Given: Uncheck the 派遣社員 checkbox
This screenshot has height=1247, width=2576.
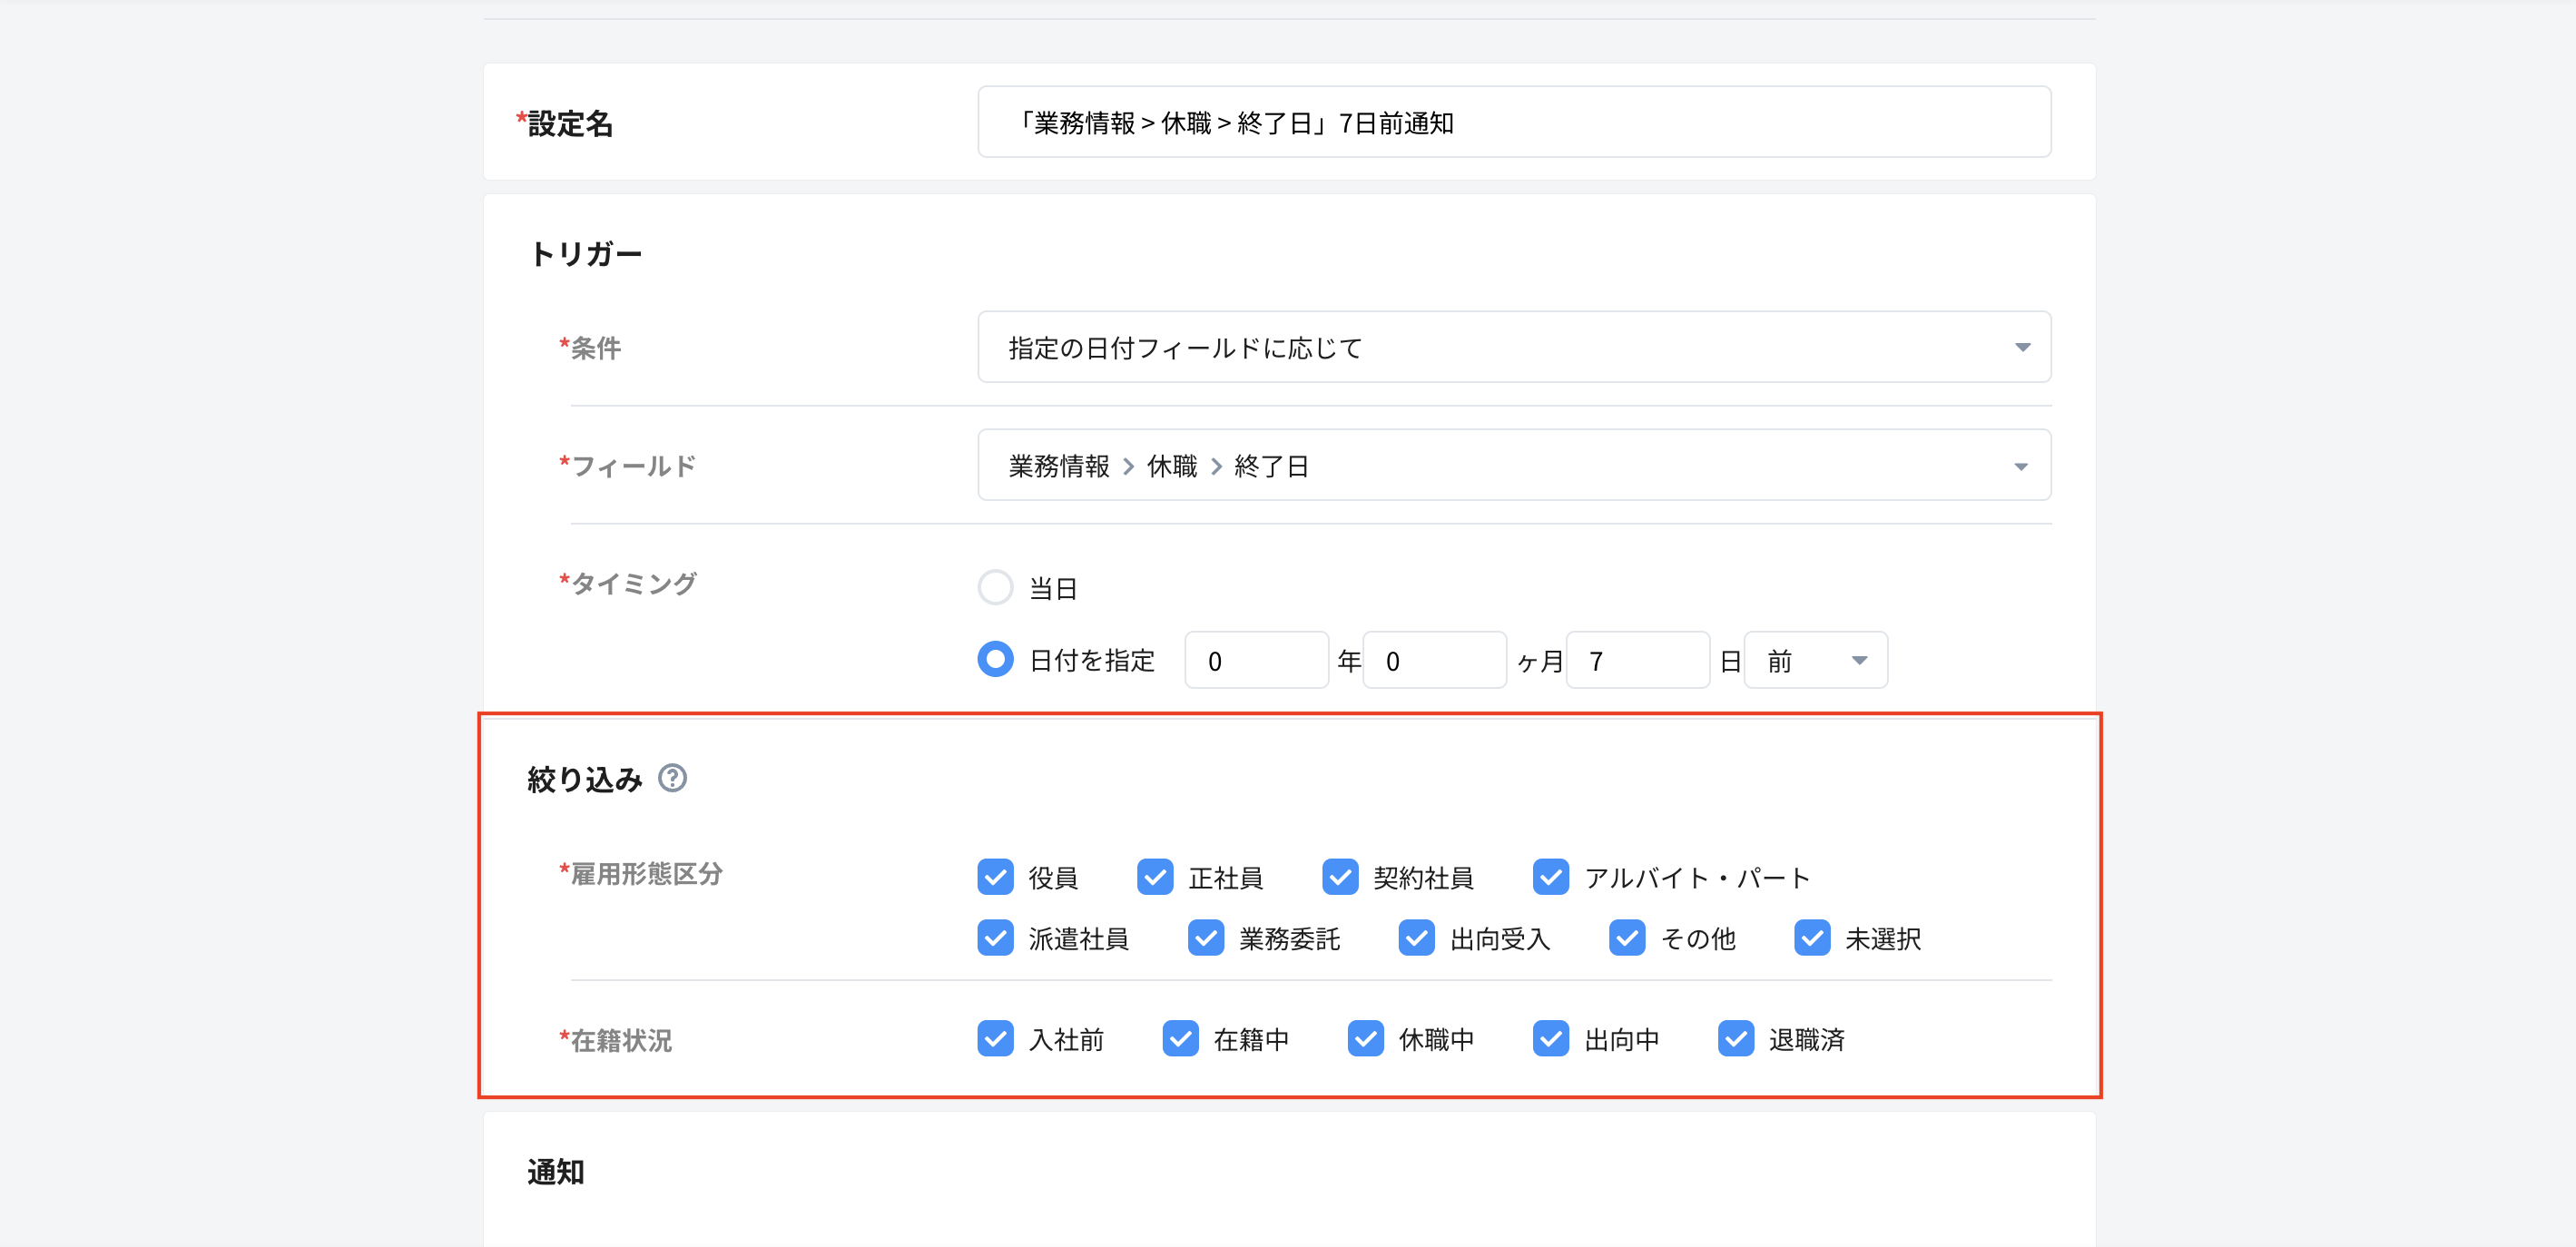Looking at the screenshot, I should point(995,938).
